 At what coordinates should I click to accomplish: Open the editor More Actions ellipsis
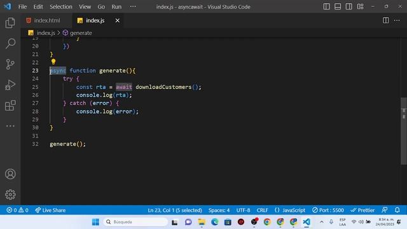pyautogui.click(x=397, y=20)
